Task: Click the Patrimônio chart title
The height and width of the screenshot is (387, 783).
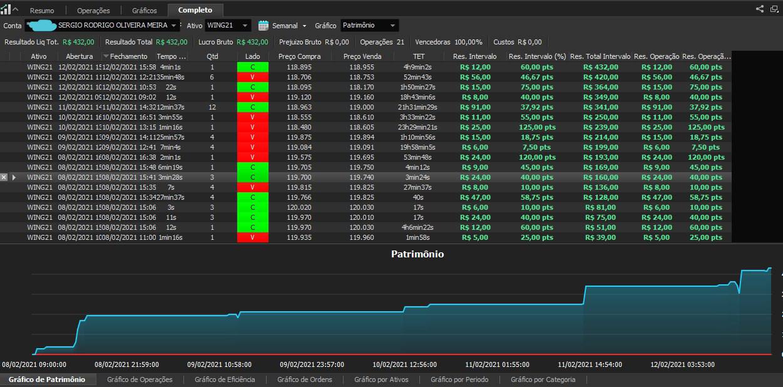Action: click(417, 254)
